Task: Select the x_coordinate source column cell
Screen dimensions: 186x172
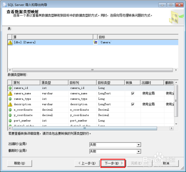Action: pyautogui.click(x=26, y=110)
